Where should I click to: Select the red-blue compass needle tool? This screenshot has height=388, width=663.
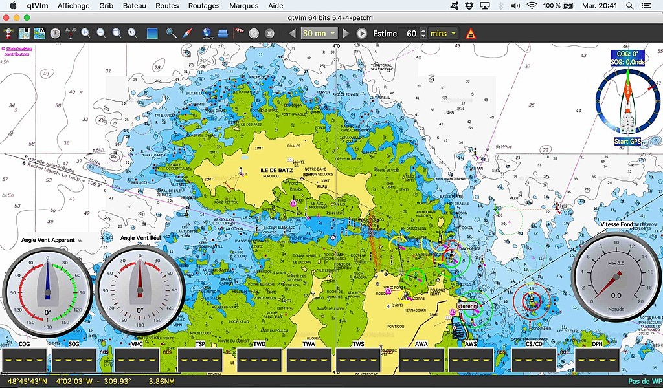pos(187,34)
